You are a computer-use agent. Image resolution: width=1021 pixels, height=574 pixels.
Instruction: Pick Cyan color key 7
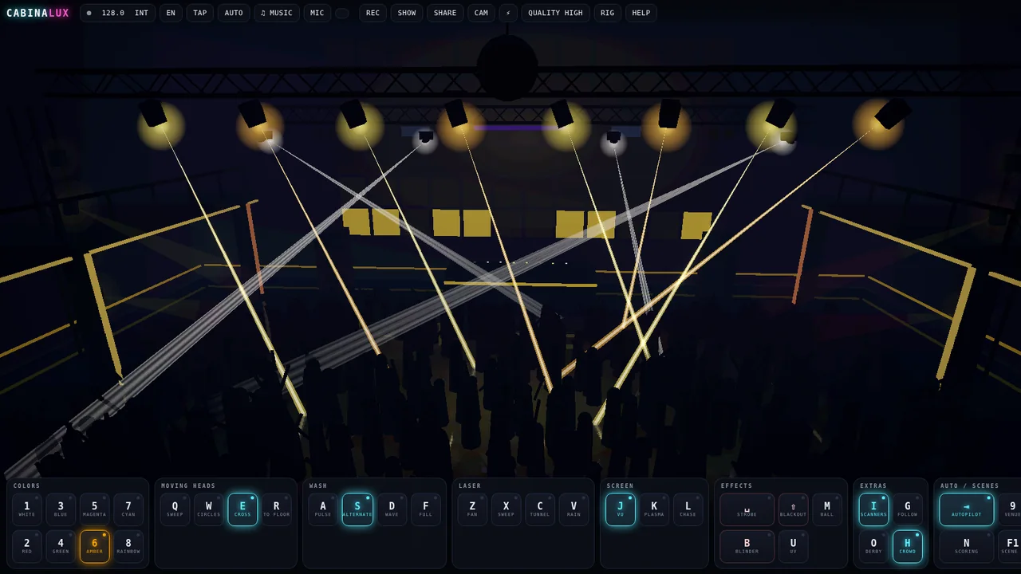tap(128, 509)
